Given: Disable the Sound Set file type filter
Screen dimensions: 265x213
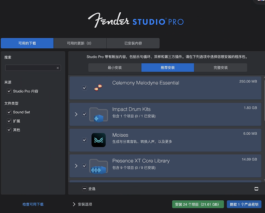Looking at the screenshot, I should pyautogui.click(x=9, y=112).
